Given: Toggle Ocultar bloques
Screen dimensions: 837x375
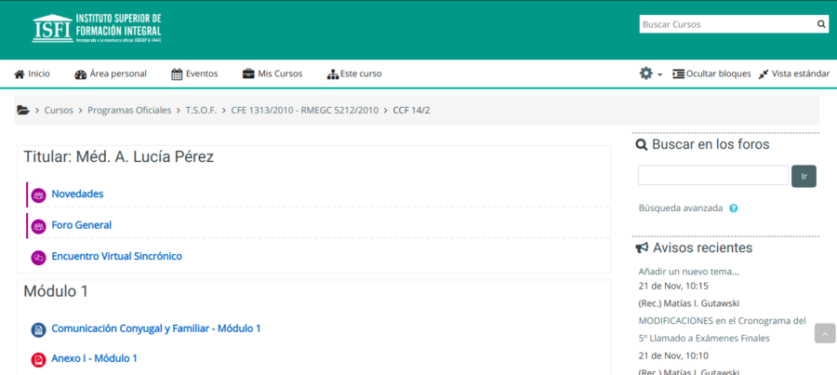Looking at the screenshot, I should [x=711, y=74].
